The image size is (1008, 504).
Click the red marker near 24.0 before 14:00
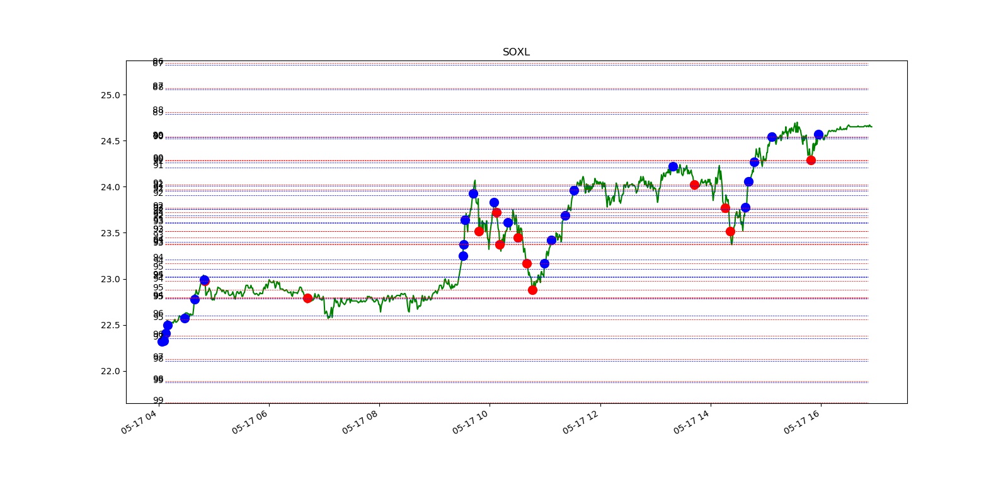[694, 185]
